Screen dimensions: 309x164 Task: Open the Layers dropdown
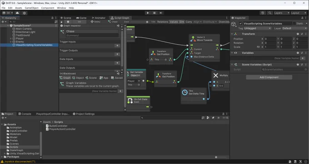(x=281, y=13)
